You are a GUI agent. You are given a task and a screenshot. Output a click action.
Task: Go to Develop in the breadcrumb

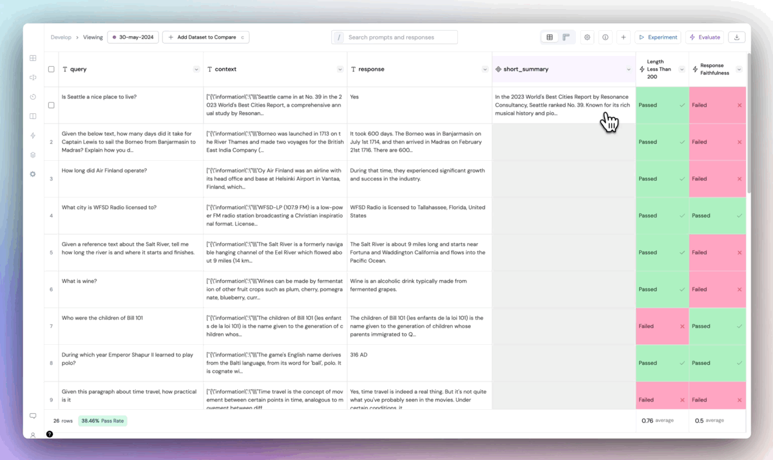[61, 37]
